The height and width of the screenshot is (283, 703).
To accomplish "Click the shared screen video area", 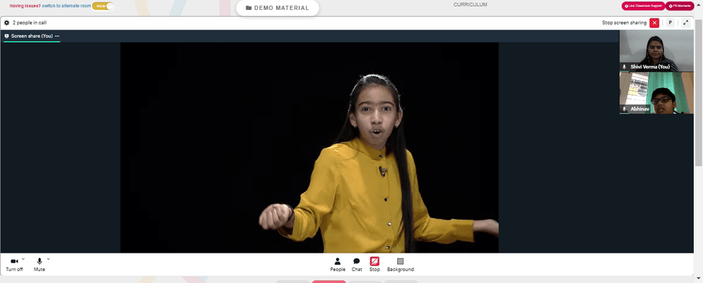I will [309, 147].
